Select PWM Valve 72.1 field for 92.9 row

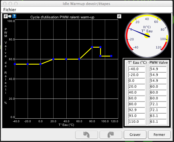(x=158, y=110)
